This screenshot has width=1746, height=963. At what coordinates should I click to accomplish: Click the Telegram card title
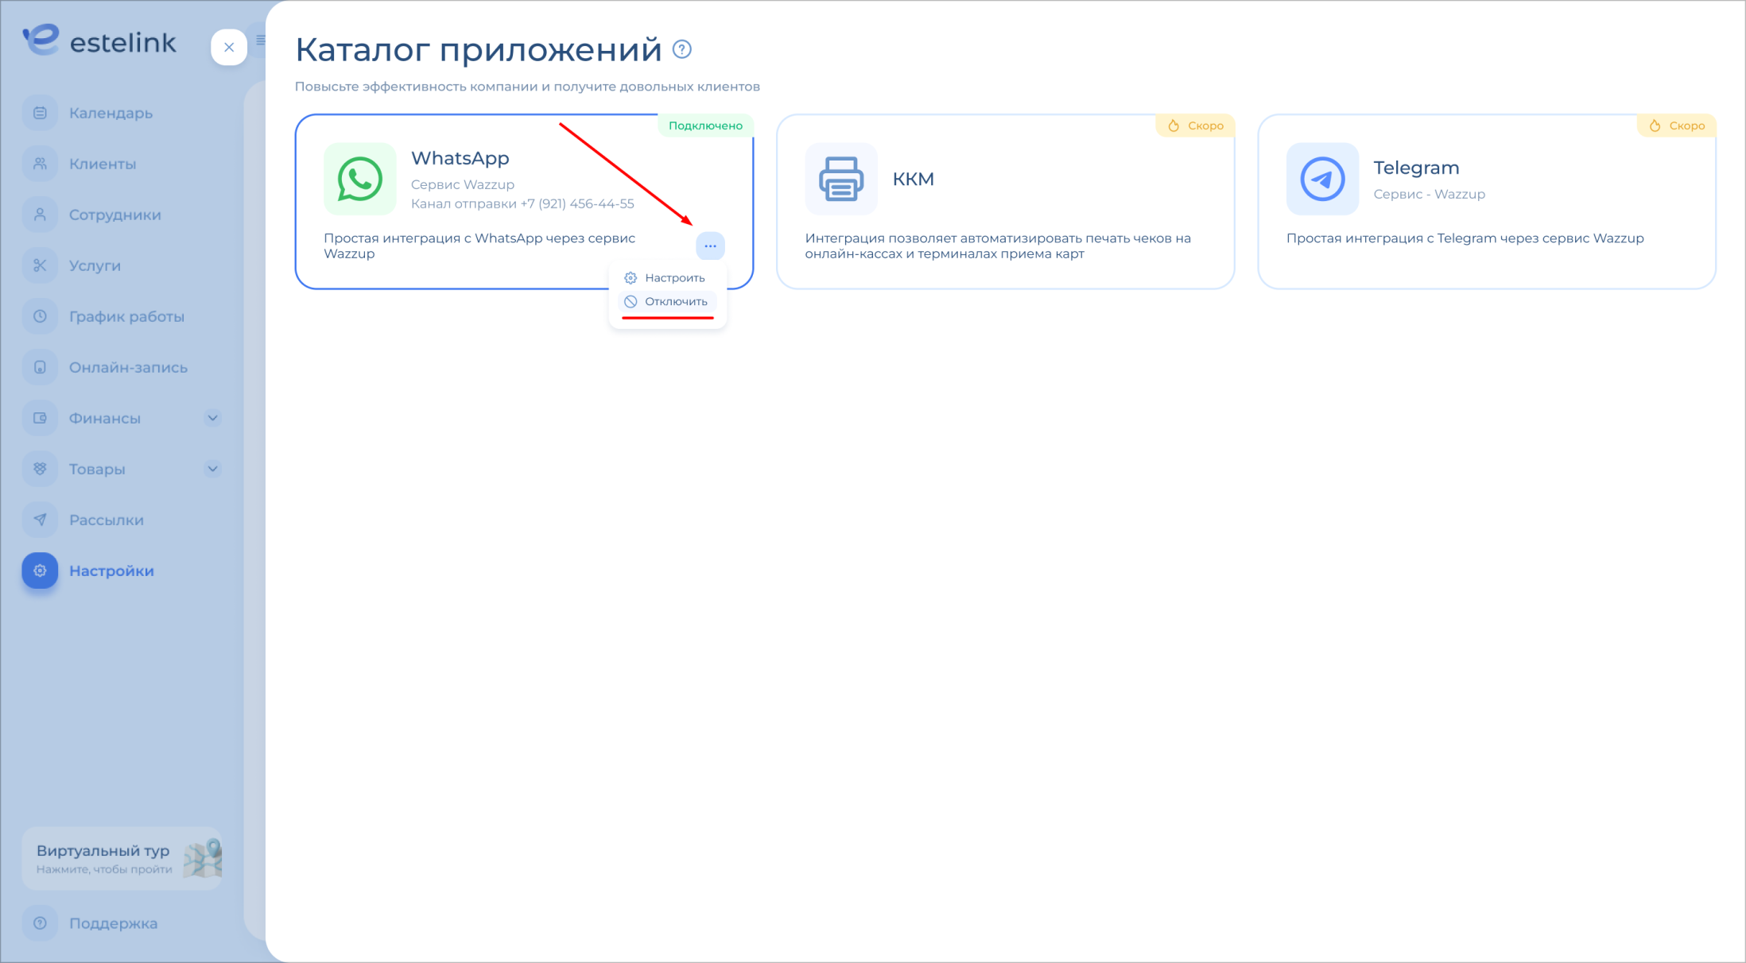coord(1416,168)
